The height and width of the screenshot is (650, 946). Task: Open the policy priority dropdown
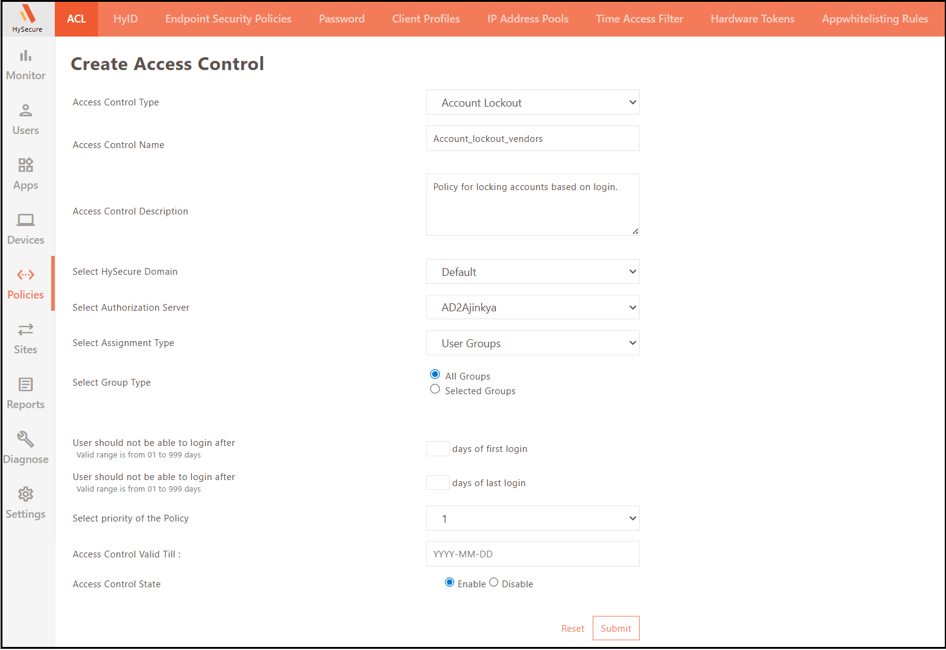[532, 518]
